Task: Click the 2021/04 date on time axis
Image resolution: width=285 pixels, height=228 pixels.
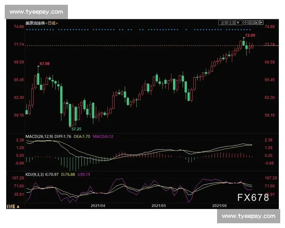Action: coord(97,206)
